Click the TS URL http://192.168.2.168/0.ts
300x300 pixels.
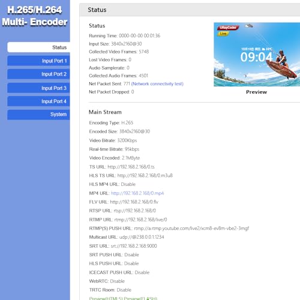131,167
